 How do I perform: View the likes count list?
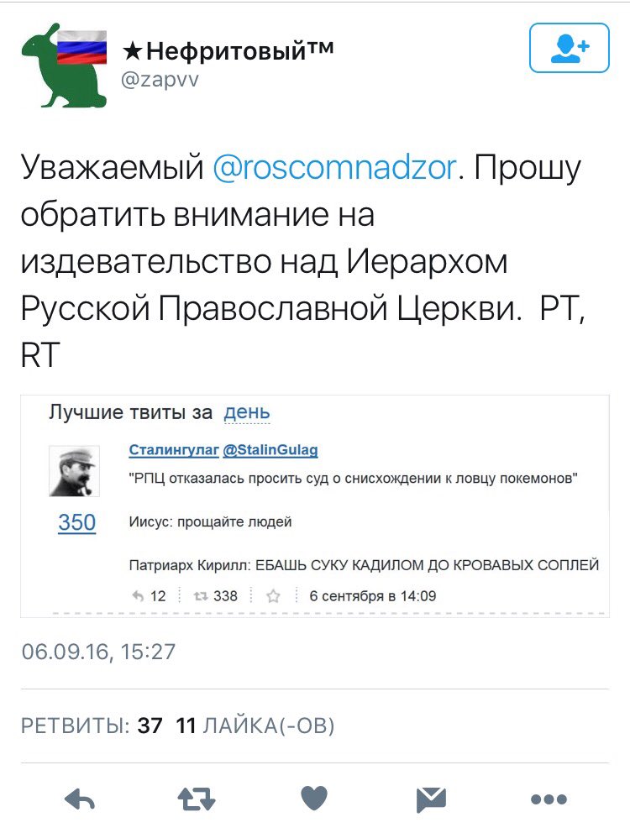tap(255, 725)
